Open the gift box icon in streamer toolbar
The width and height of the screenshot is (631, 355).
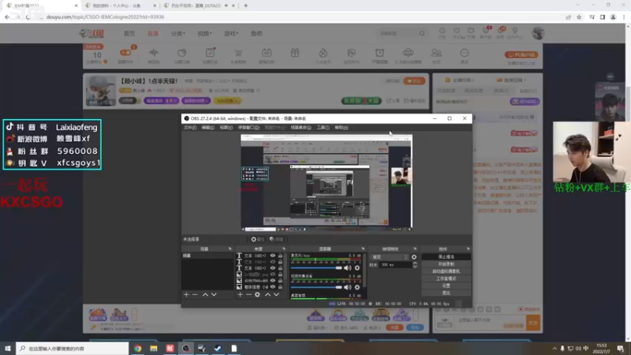[295, 53]
